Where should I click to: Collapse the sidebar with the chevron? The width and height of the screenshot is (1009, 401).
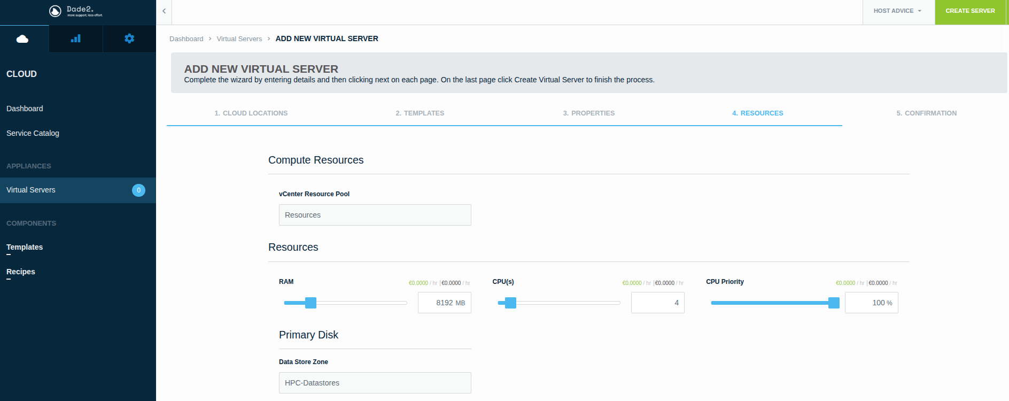coord(164,11)
